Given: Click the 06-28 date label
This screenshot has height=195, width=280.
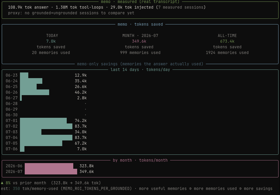Looking at the screenshot, I should pyautogui.click(x=12, y=104).
